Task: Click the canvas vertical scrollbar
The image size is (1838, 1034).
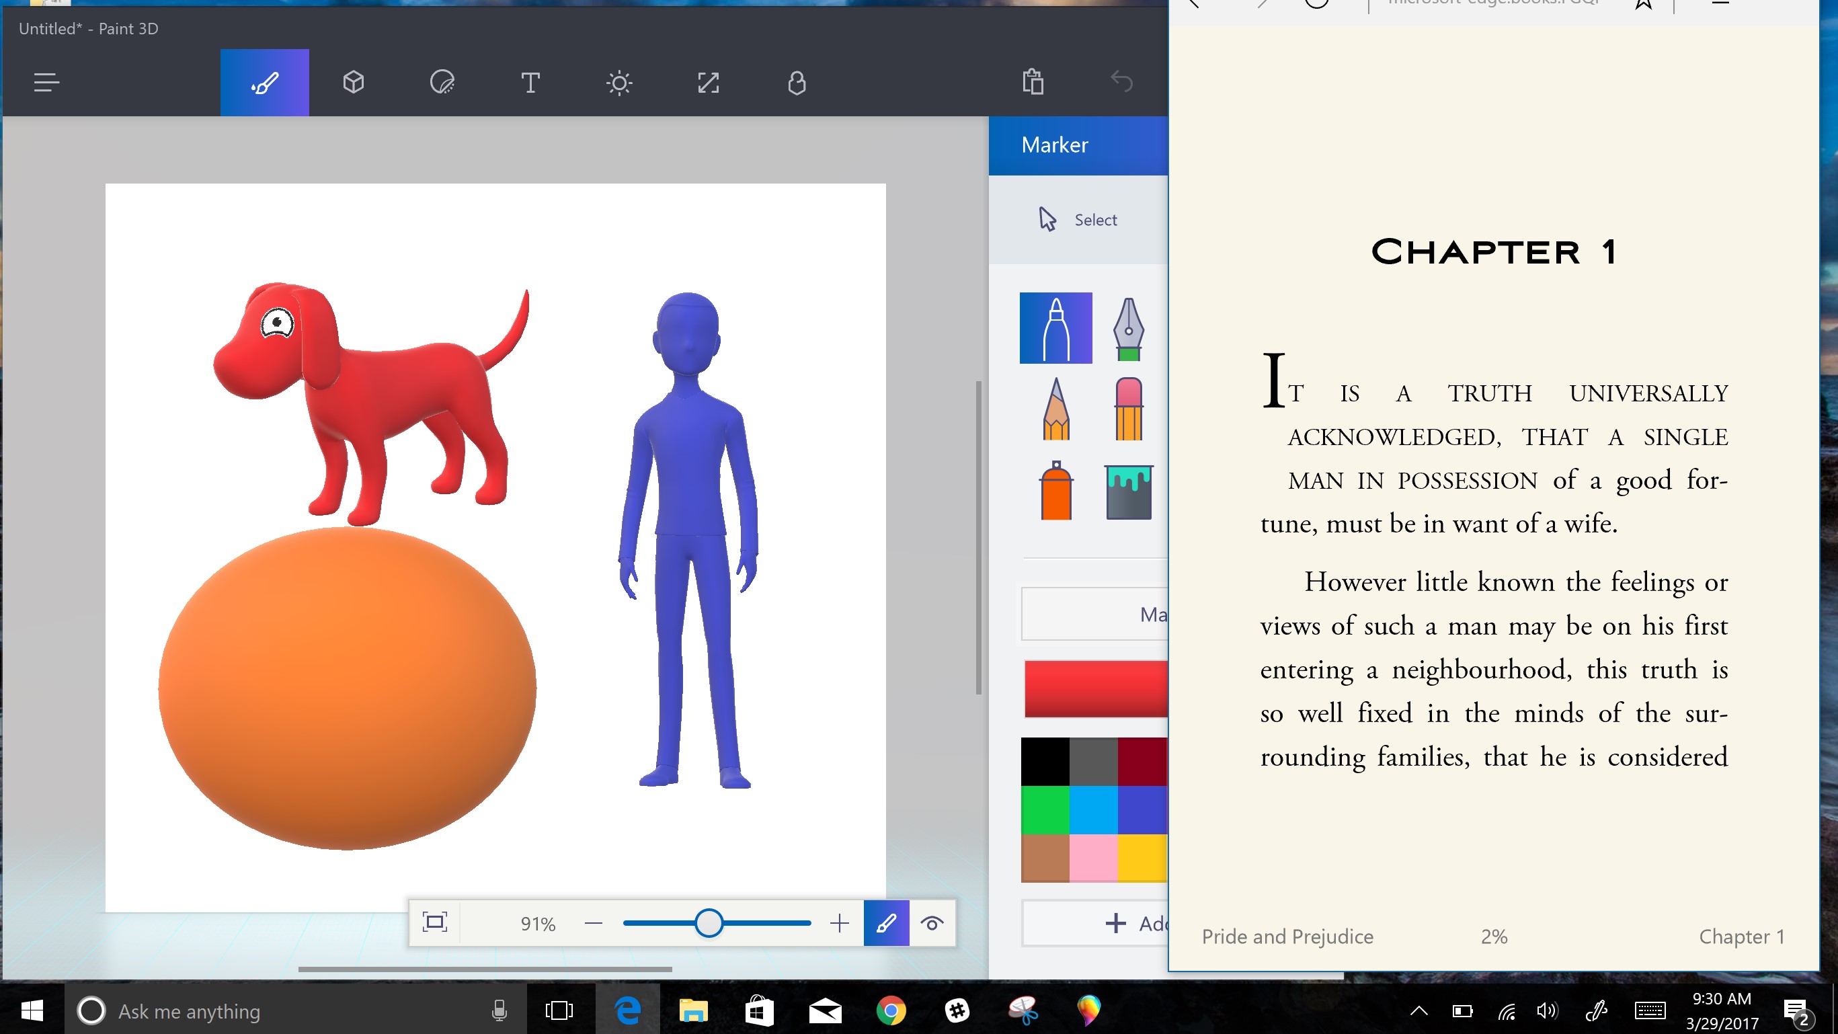Action: (979, 537)
